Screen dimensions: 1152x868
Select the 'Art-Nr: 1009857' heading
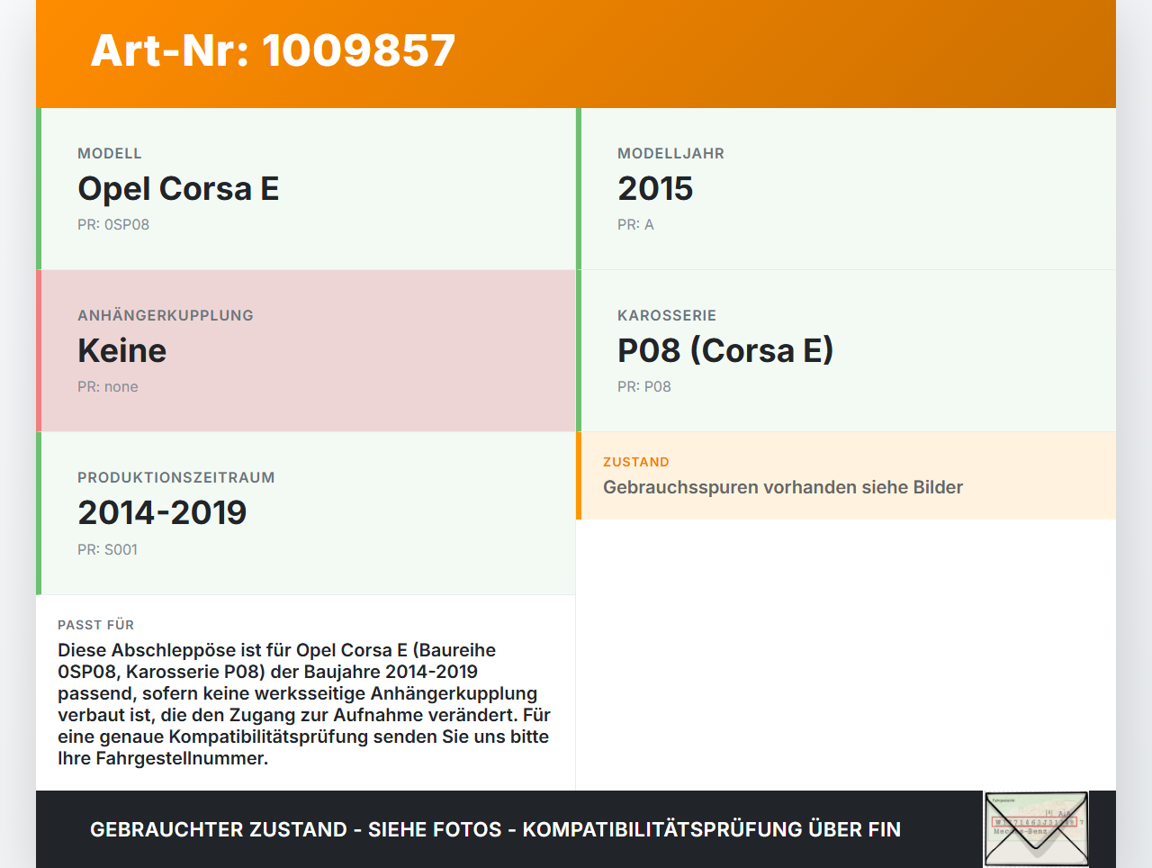[x=273, y=50]
